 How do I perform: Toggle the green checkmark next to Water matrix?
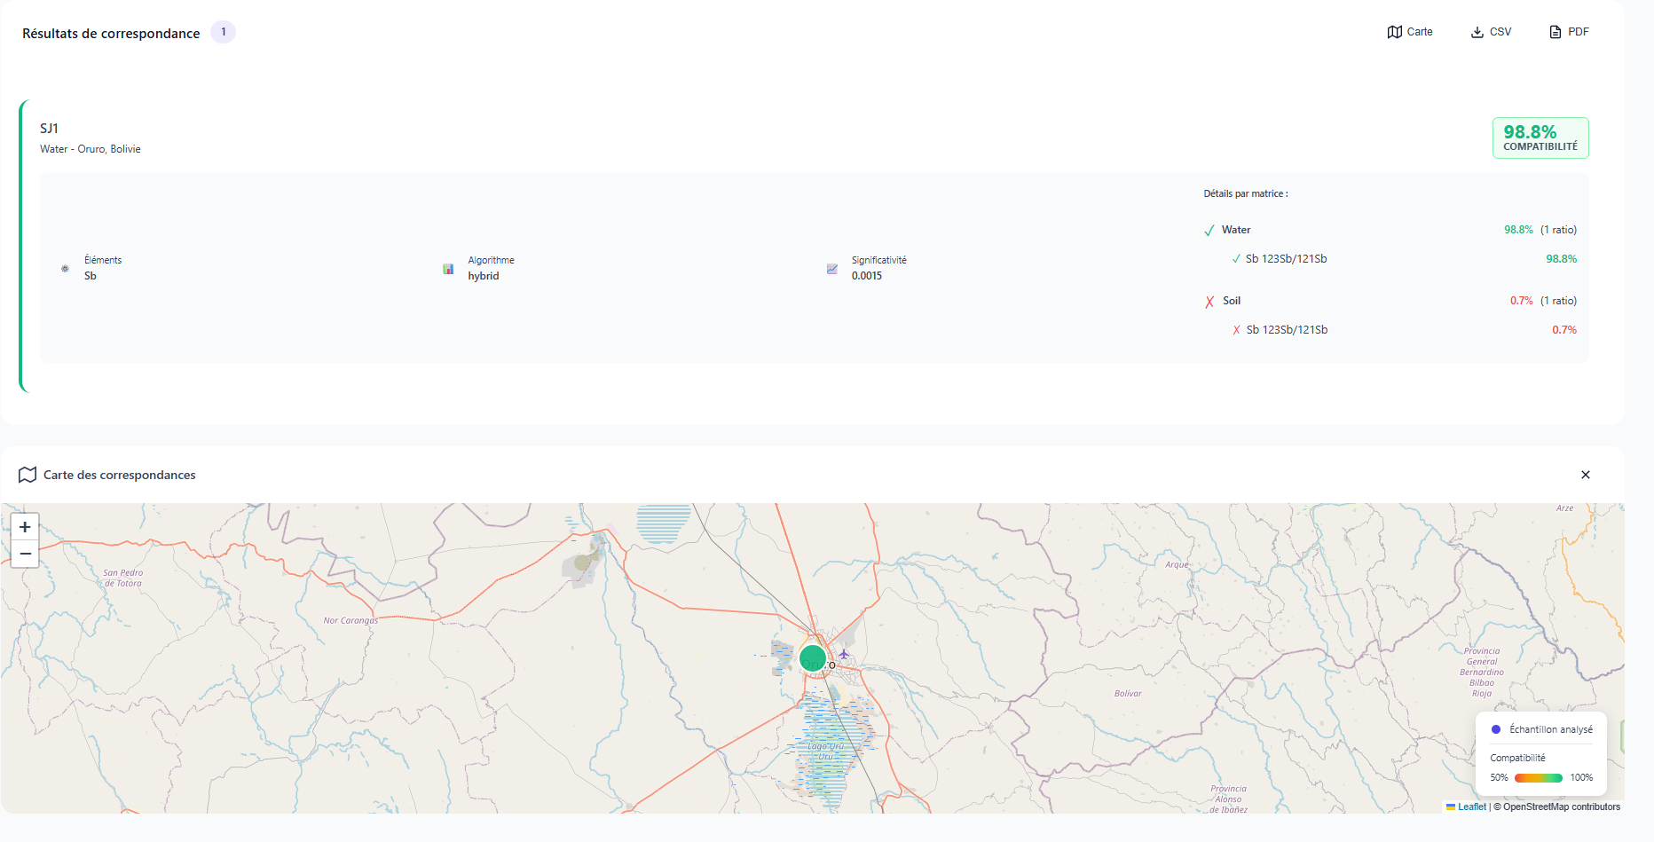[x=1209, y=230]
